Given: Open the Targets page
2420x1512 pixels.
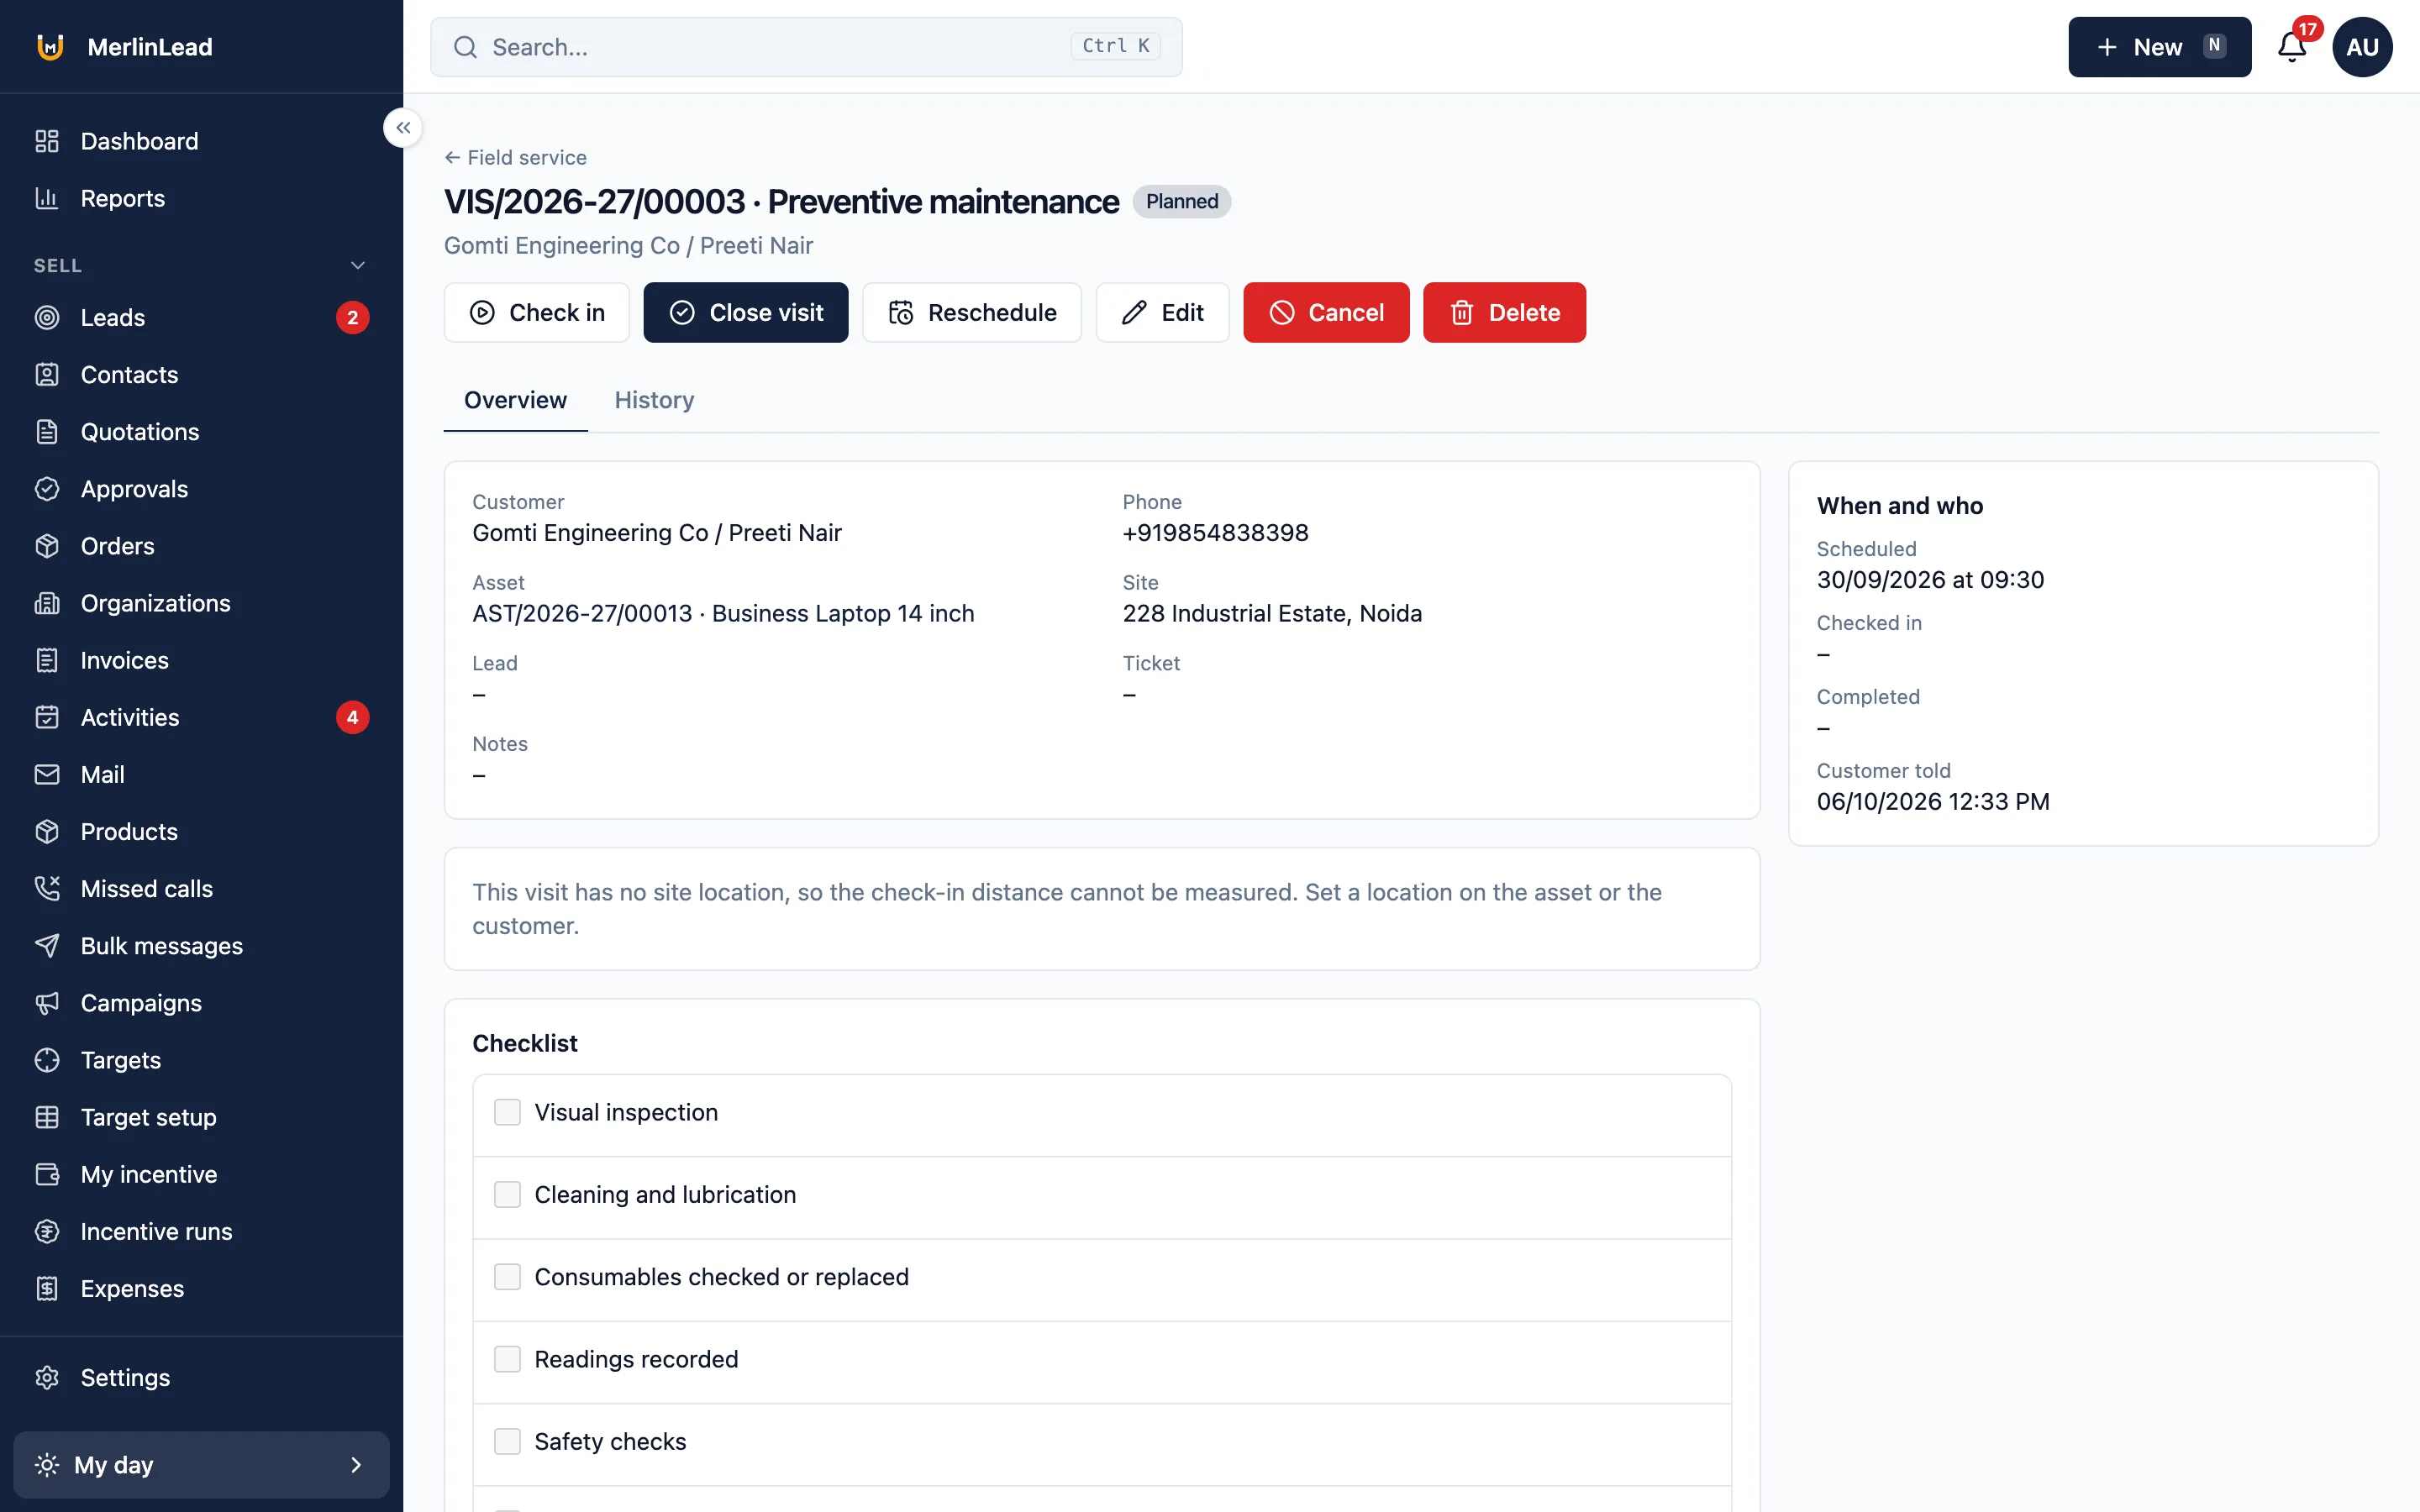Looking at the screenshot, I should tap(201, 1058).
